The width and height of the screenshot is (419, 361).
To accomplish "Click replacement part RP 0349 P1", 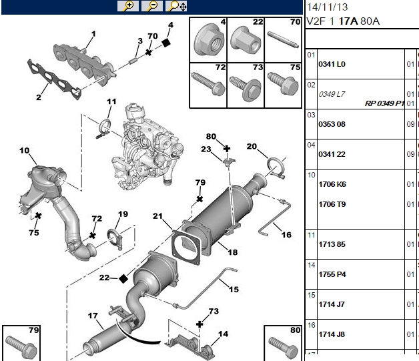I will 384,103.
